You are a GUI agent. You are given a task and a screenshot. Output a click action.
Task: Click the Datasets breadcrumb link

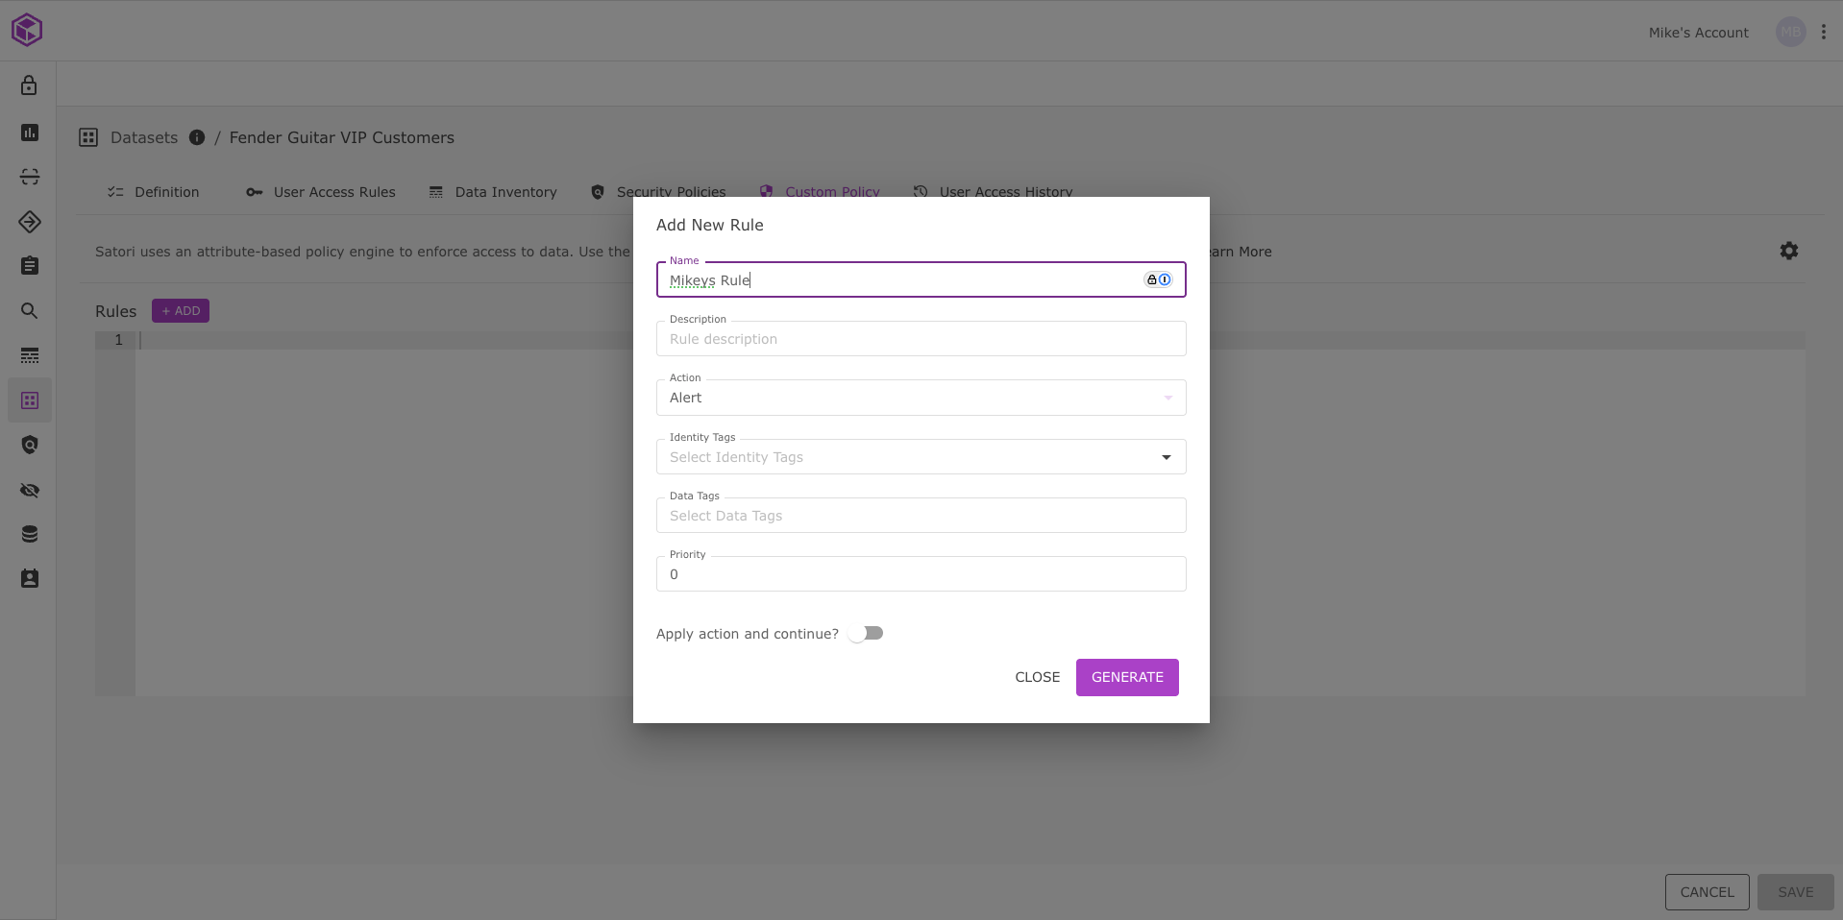point(144,137)
